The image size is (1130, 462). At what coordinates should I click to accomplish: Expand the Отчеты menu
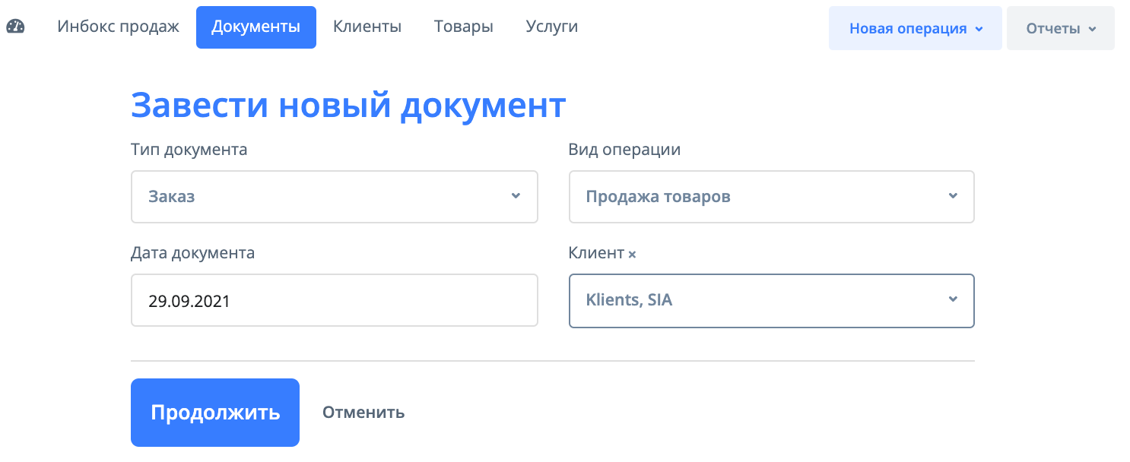[x=1061, y=27]
